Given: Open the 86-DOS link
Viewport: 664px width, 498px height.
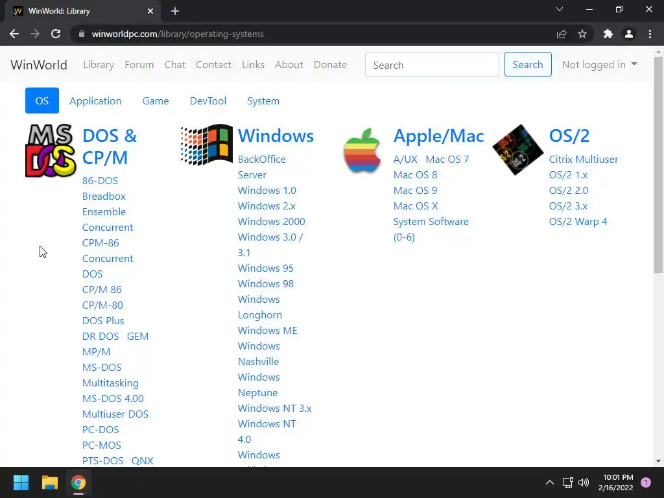Looking at the screenshot, I should (100, 180).
